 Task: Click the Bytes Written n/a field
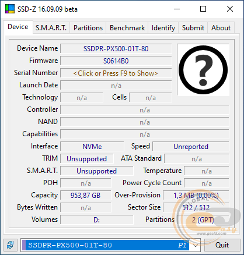86,208
